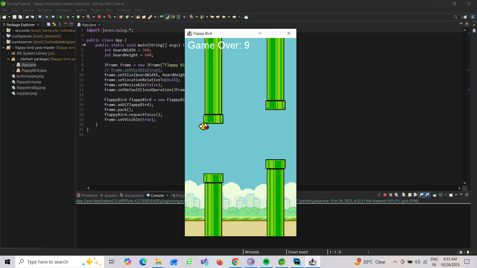Click the Open Type icon in toolbar
477x268 pixels.
[x=138, y=17]
